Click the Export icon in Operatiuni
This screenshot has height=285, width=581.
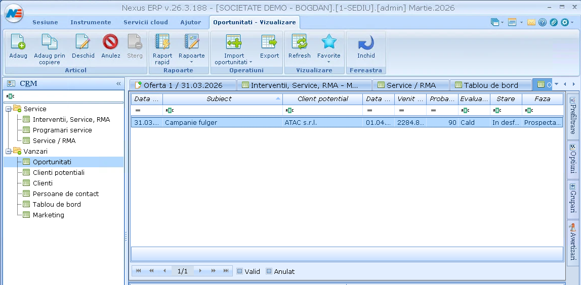click(x=269, y=43)
